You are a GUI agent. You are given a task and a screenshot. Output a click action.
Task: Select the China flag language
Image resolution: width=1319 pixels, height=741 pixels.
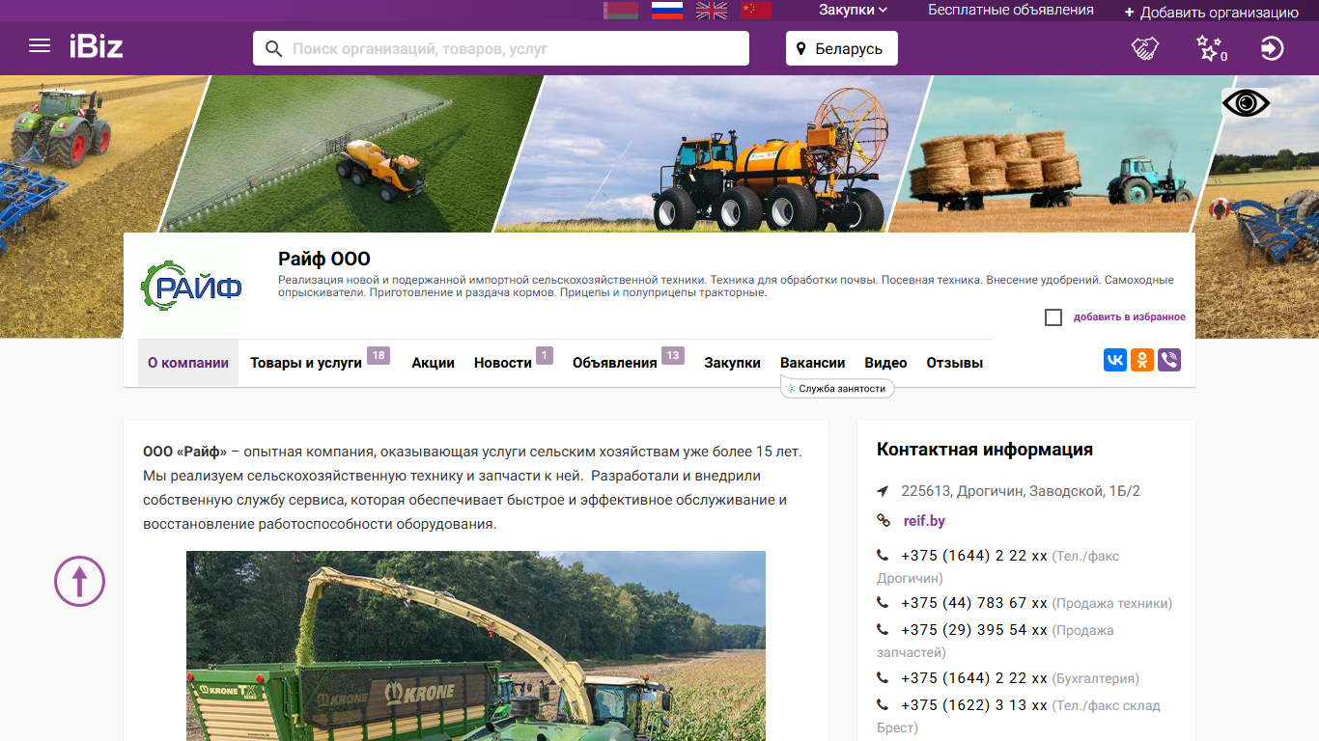tap(756, 11)
